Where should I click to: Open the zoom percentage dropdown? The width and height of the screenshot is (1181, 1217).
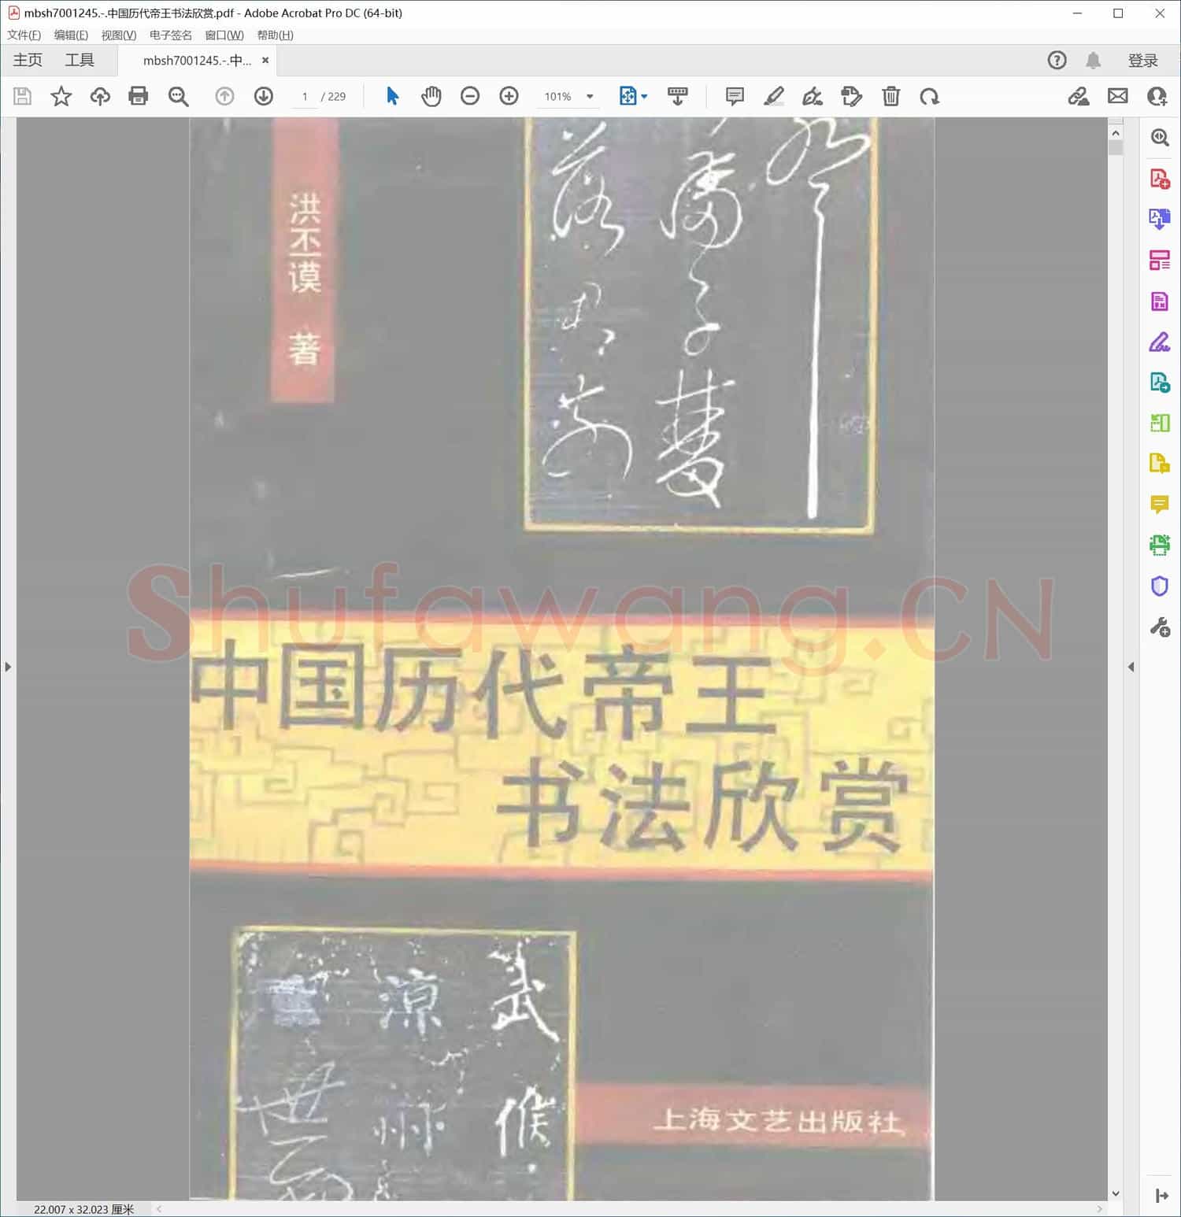(589, 96)
